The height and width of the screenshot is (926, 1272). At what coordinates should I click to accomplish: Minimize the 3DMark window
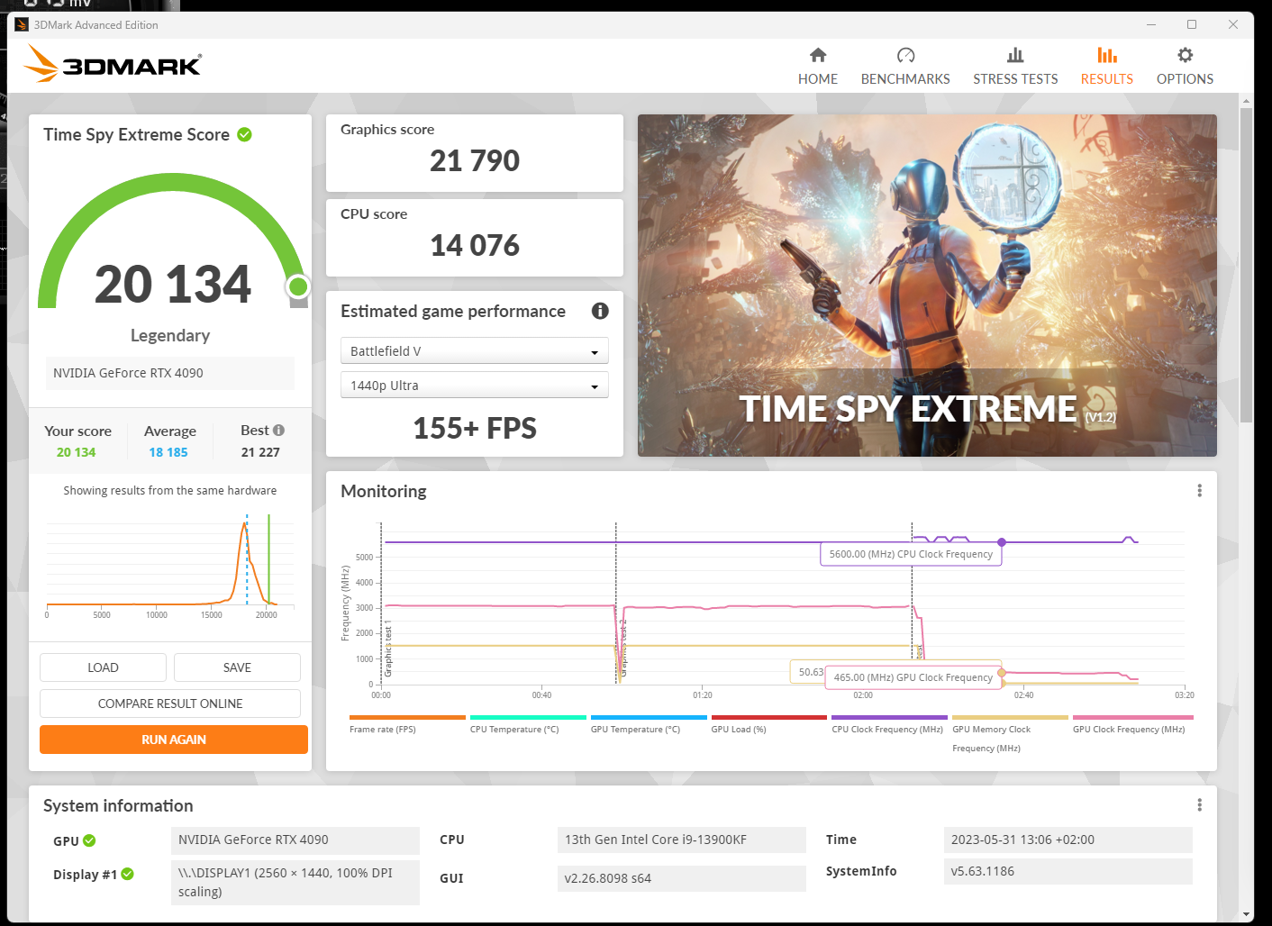(x=1150, y=24)
